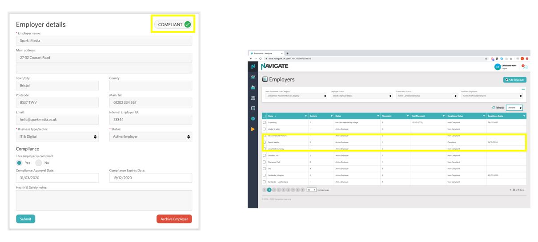Open the Actions dropdown

[514, 108]
